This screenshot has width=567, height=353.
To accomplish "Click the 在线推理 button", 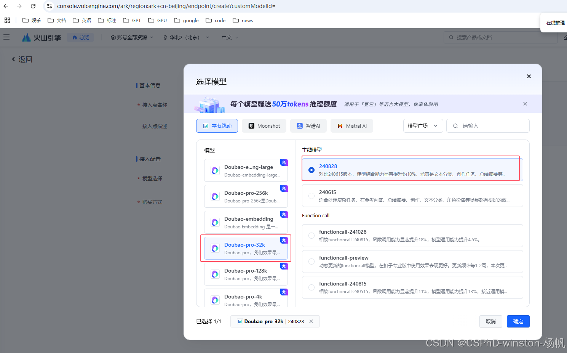I will (x=555, y=23).
